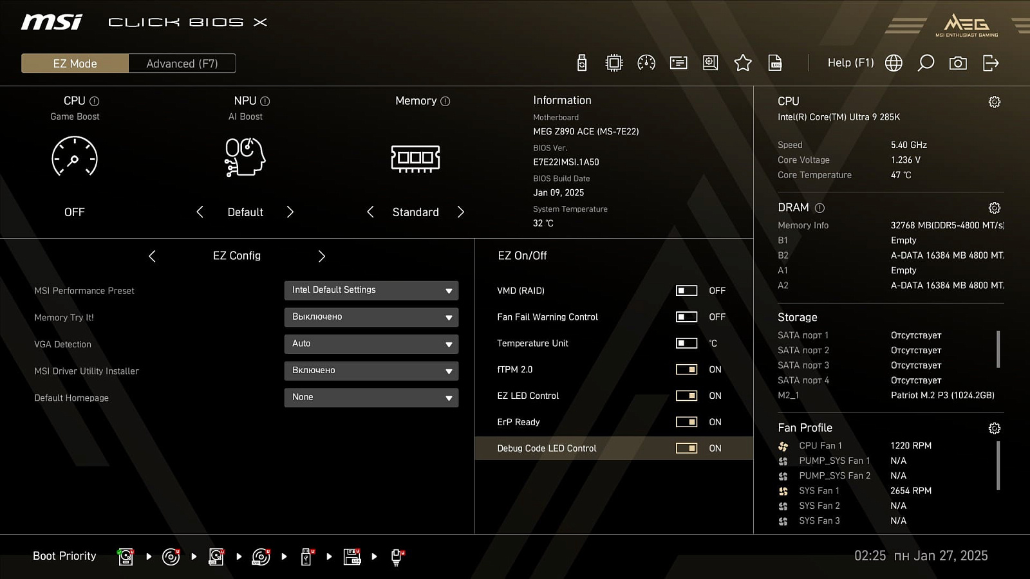Open MSI Performance Preset dropdown
This screenshot has width=1030, height=579.
tap(371, 290)
